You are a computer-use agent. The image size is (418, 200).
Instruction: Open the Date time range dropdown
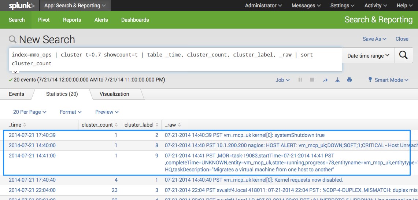[x=368, y=56]
